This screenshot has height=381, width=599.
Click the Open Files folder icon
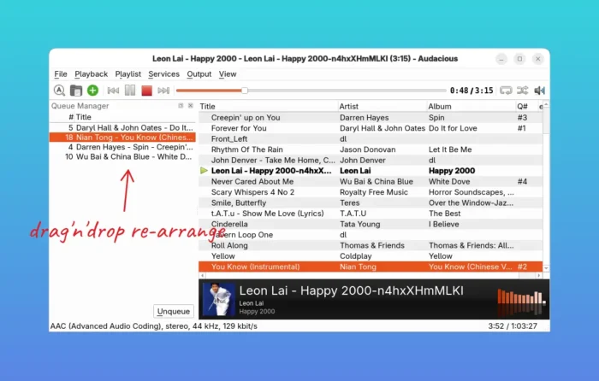pos(75,91)
